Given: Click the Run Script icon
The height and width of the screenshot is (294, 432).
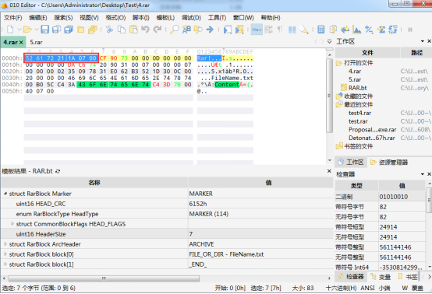Looking at the screenshot, I should point(227,29).
